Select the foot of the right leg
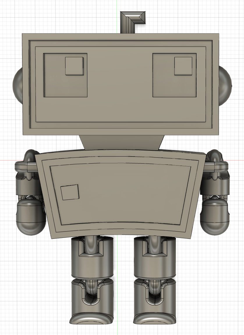 pos(155,318)
